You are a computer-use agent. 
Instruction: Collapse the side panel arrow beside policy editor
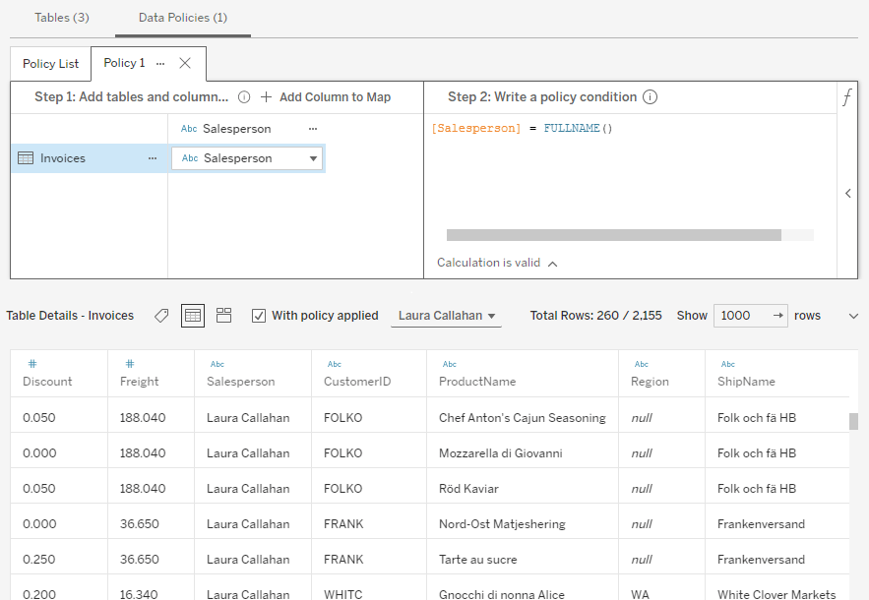point(848,194)
